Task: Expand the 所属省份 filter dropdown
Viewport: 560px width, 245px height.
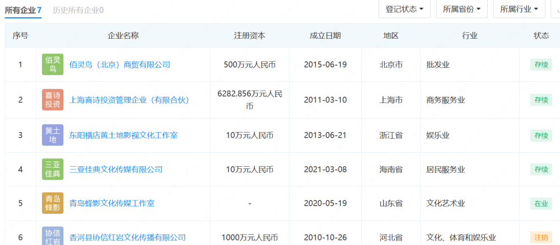Action: (x=461, y=9)
